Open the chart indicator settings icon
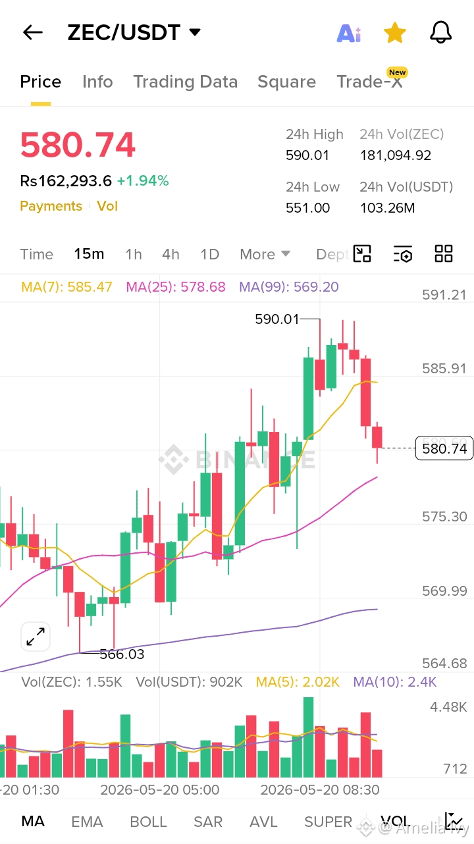Viewport: 474px width, 844px height. [x=403, y=253]
